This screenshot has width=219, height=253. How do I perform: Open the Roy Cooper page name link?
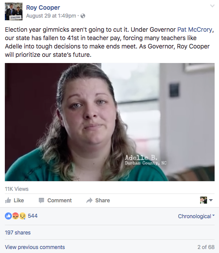pos(43,7)
